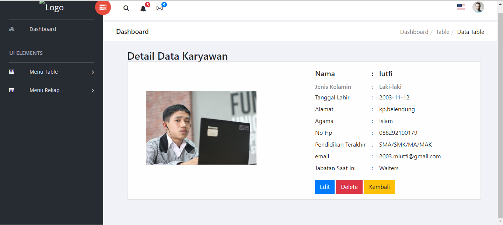Image resolution: width=503 pixels, height=225 pixels.
Task: Click the Logo image in sidebar header
Action: (x=52, y=7)
